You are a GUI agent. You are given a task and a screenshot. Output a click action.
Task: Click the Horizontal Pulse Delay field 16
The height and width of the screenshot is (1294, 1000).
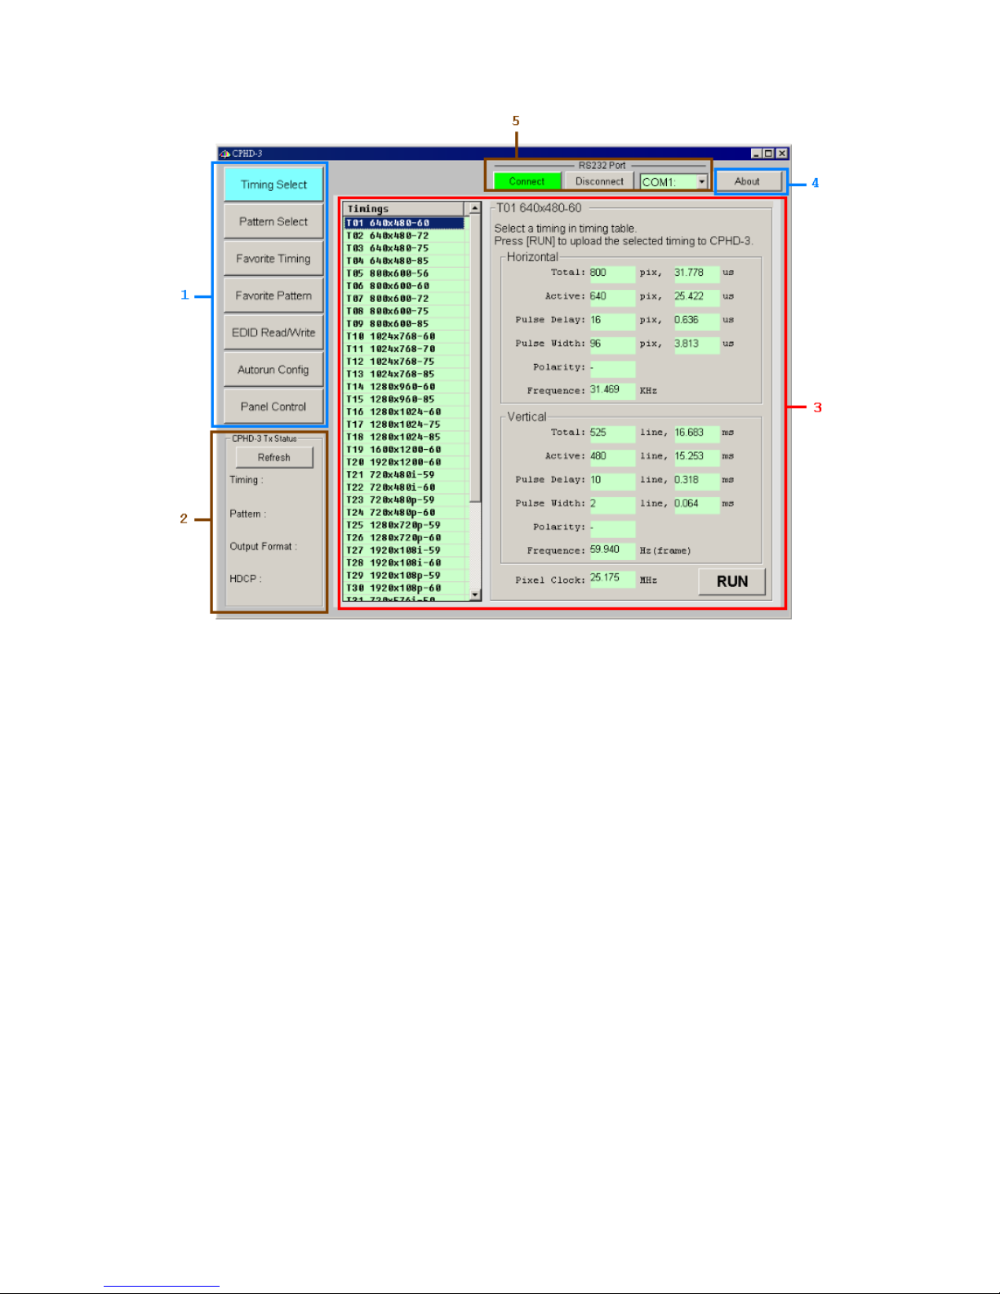612,321
